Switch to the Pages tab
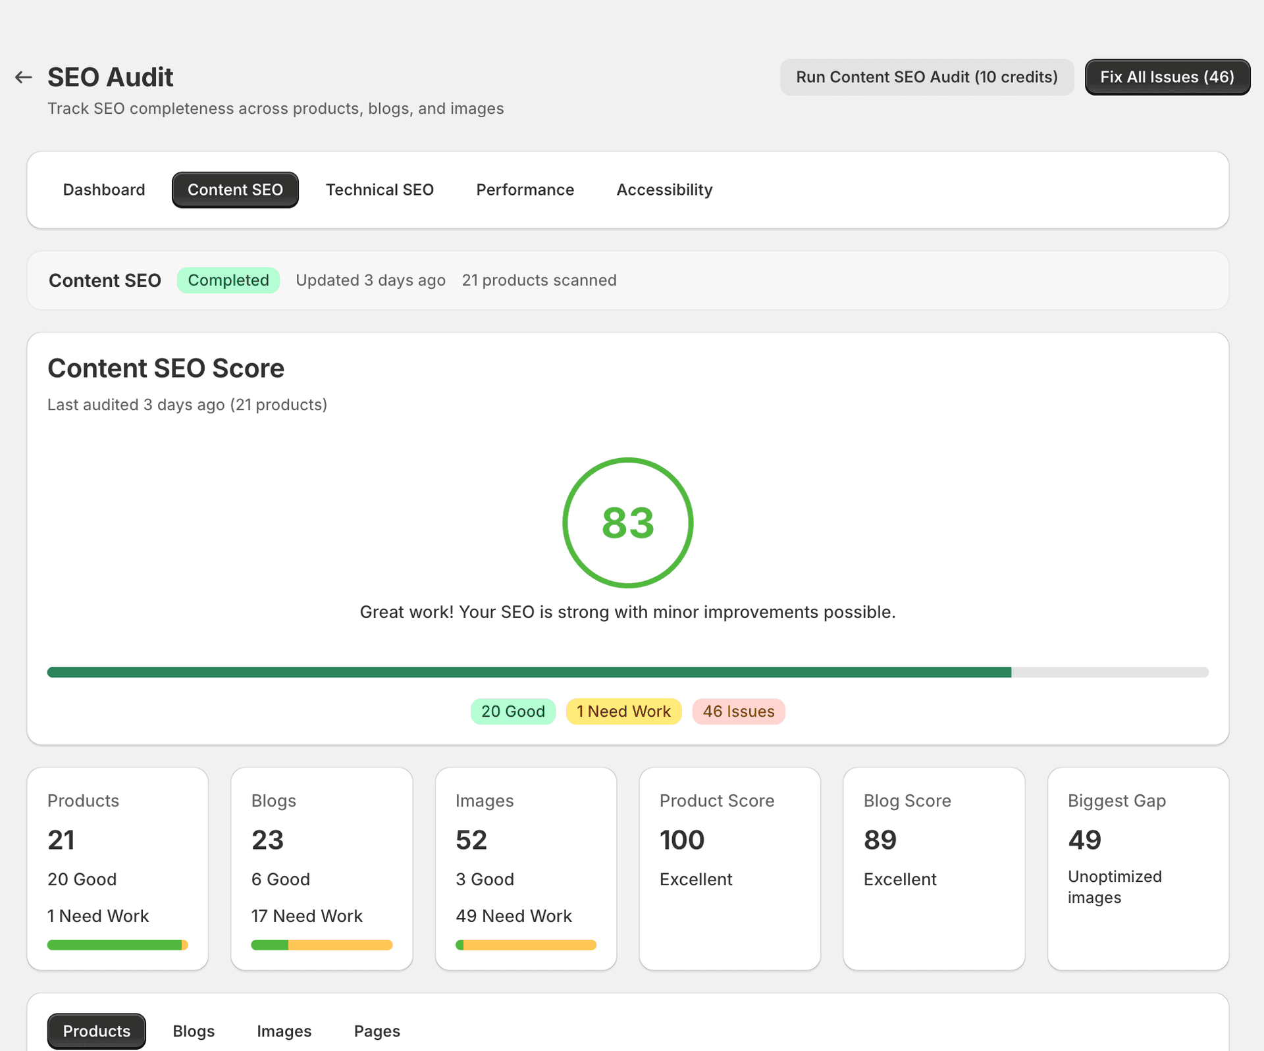The width and height of the screenshot is (1264, 1051). coord(377,1031)
